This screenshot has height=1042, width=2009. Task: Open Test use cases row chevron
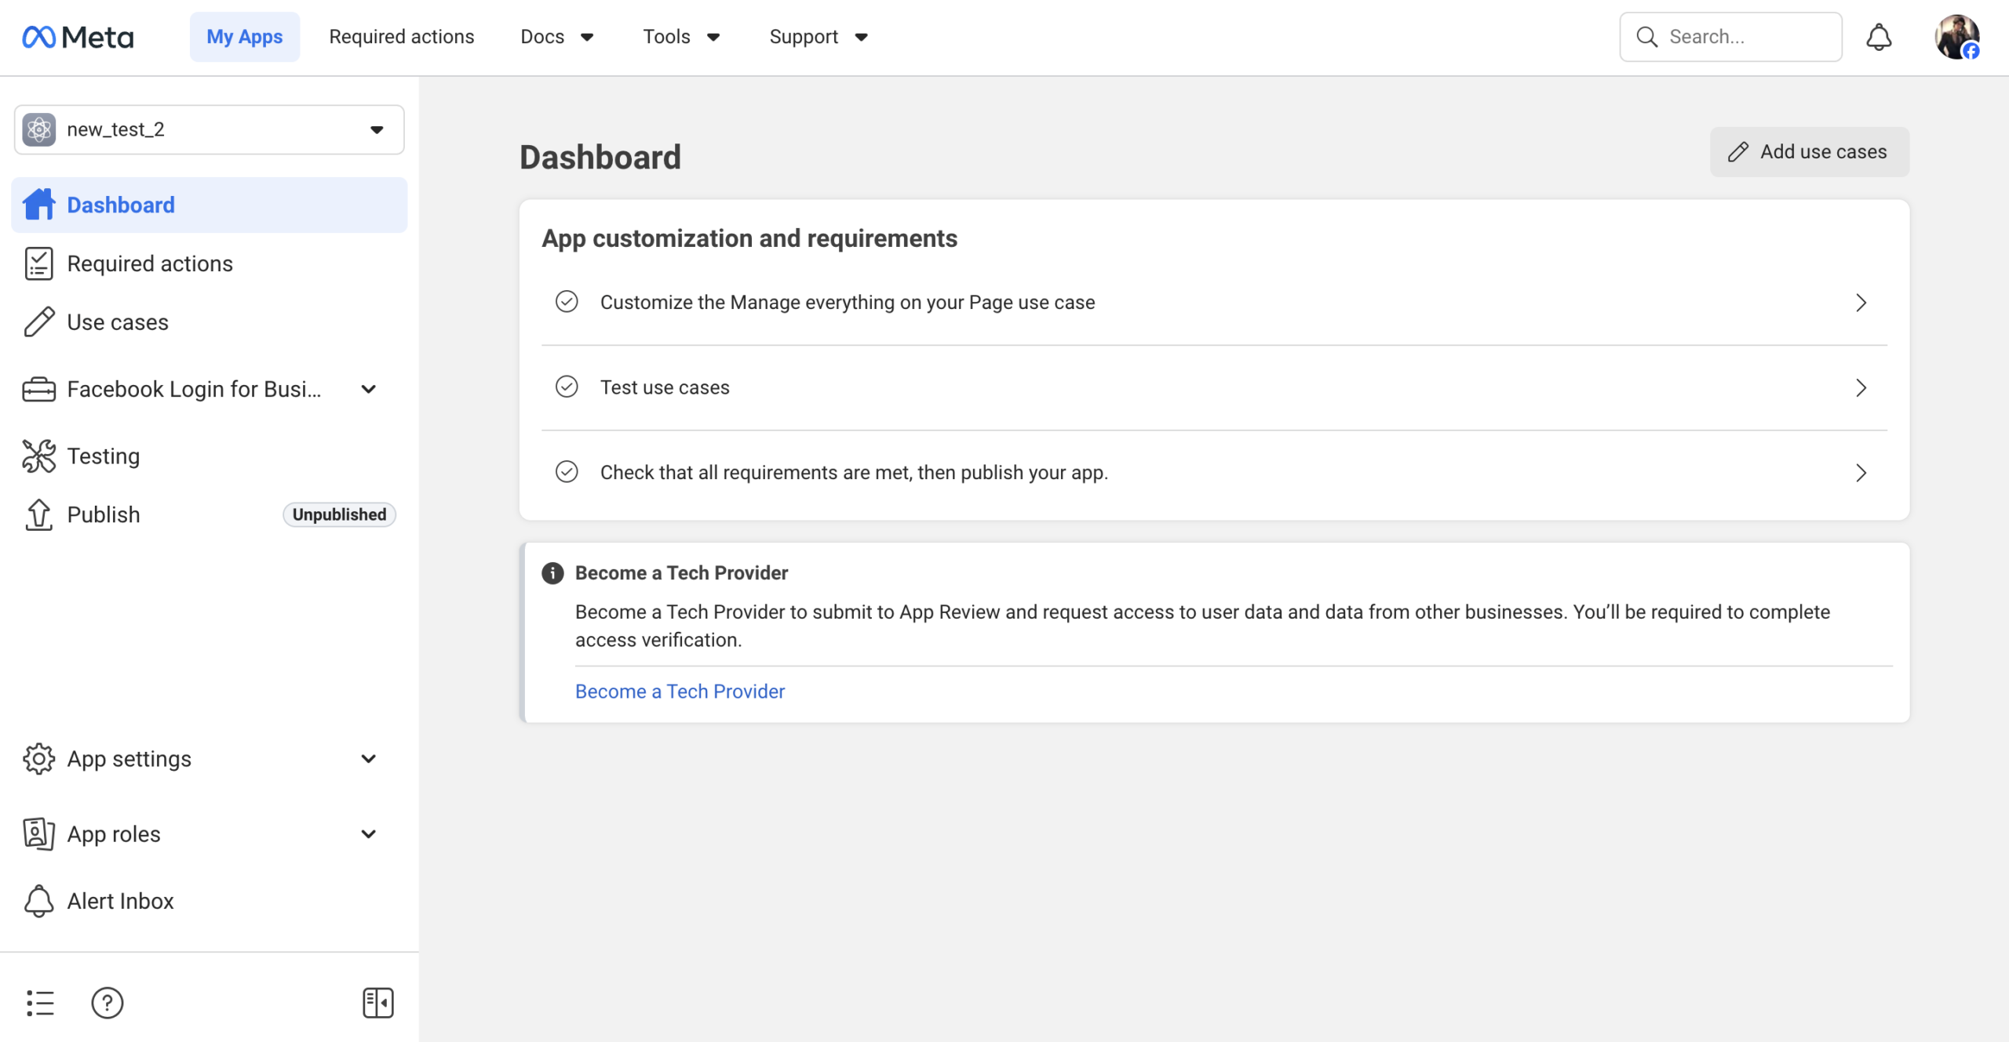pyautogui.click(x=1861, y=387)
